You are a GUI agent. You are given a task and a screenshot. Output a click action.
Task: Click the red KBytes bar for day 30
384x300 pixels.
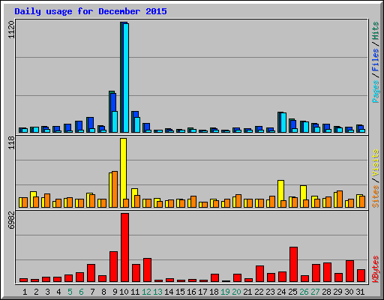click(x=350, y=271)
